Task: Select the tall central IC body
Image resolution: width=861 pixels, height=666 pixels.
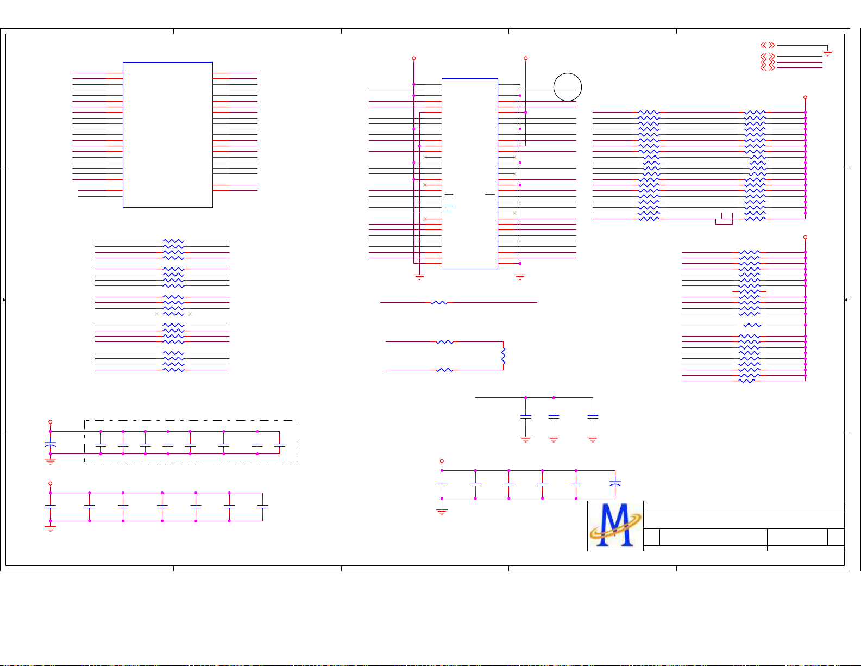Action: [470, 173]
